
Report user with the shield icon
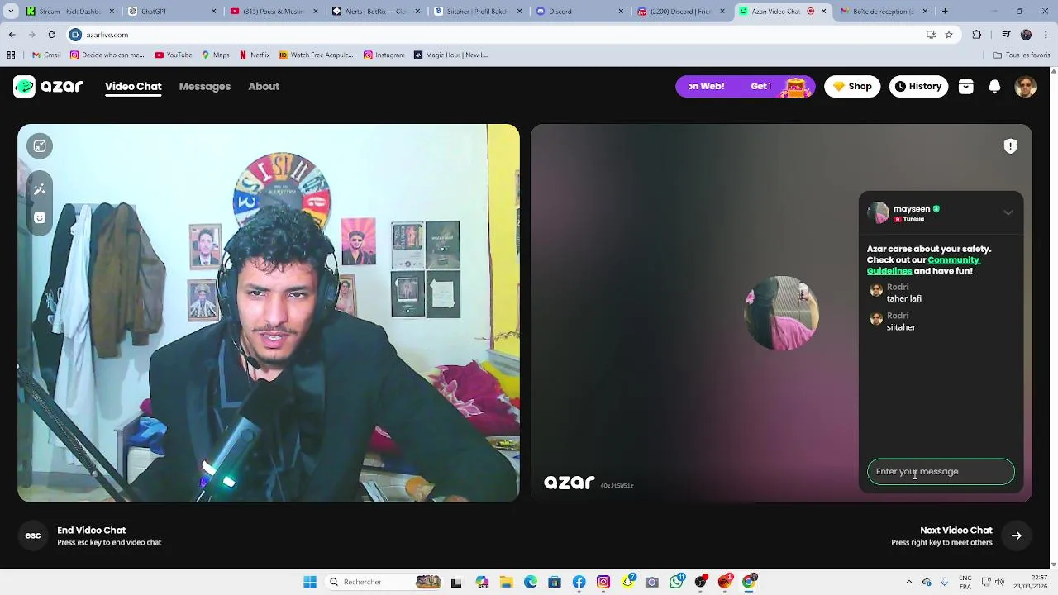pos(1010,146)
